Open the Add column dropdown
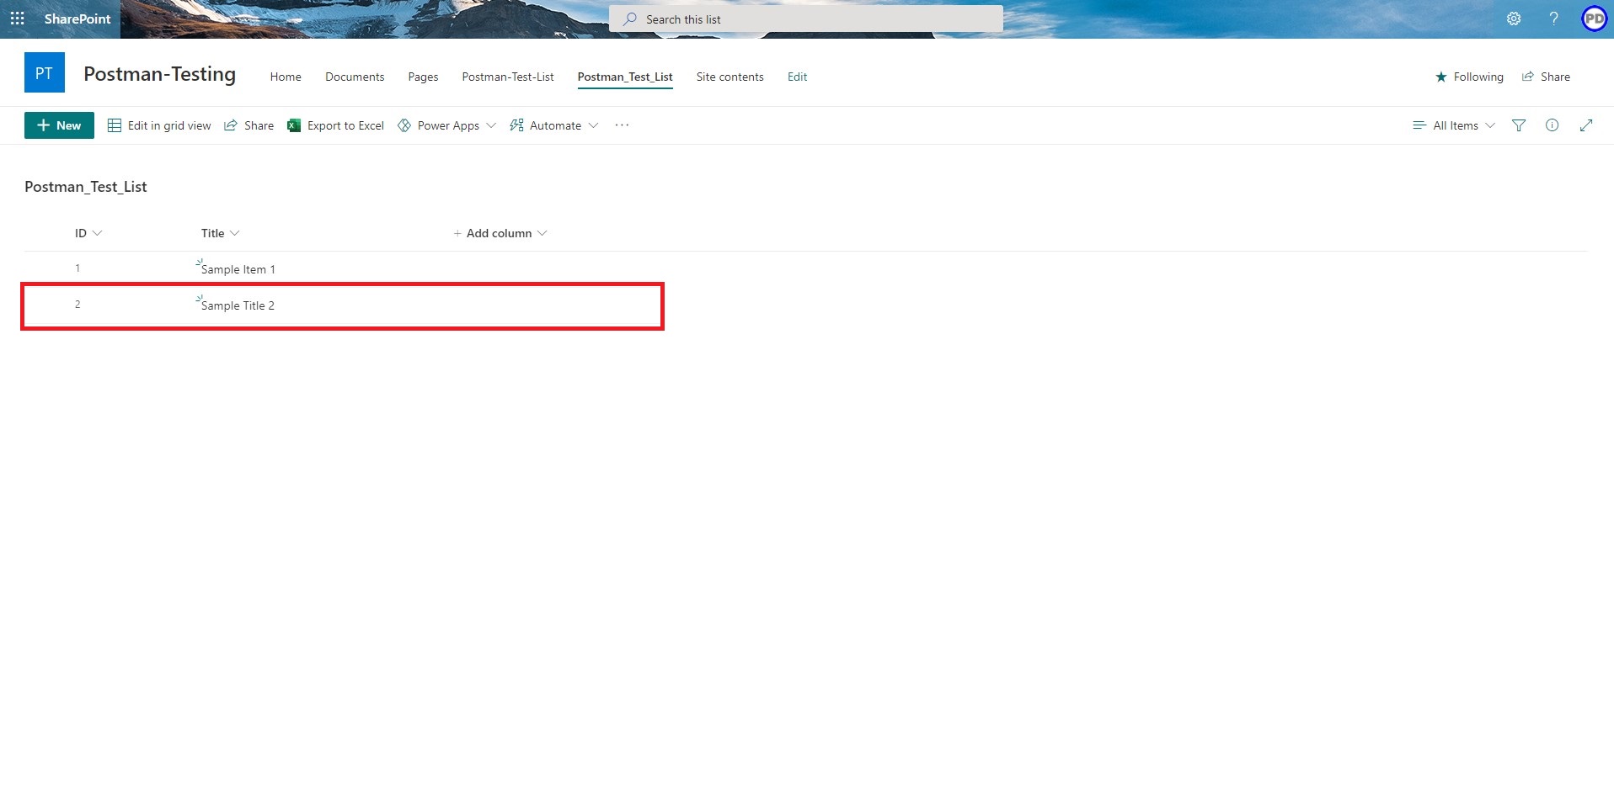 point(500,233)
